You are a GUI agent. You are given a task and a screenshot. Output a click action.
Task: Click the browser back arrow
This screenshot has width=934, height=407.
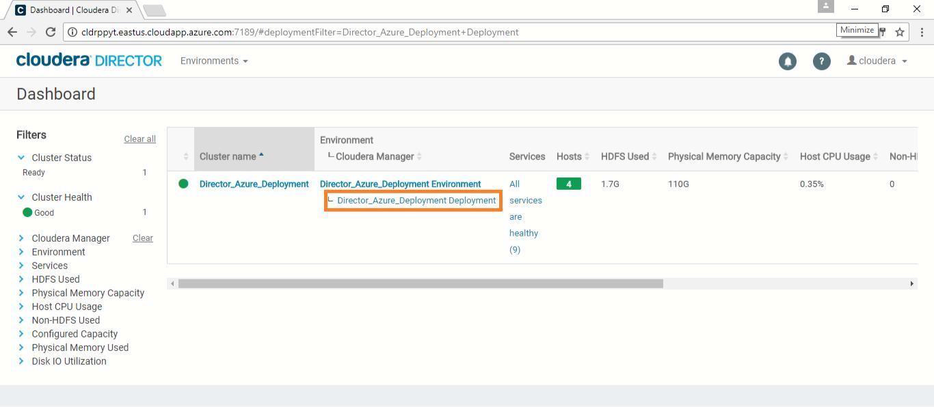coord(12,32)
